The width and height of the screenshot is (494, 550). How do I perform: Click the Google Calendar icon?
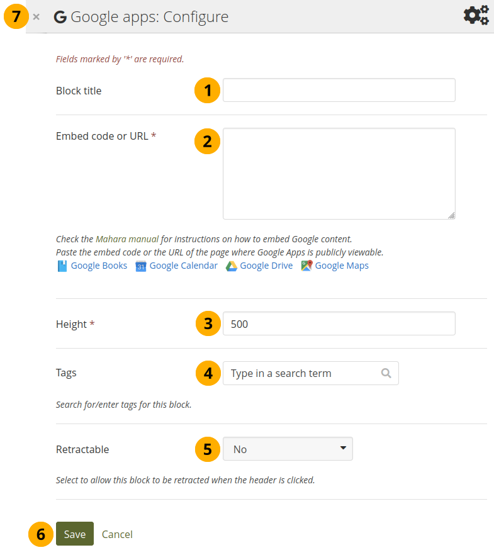click(x=141, y=266)
